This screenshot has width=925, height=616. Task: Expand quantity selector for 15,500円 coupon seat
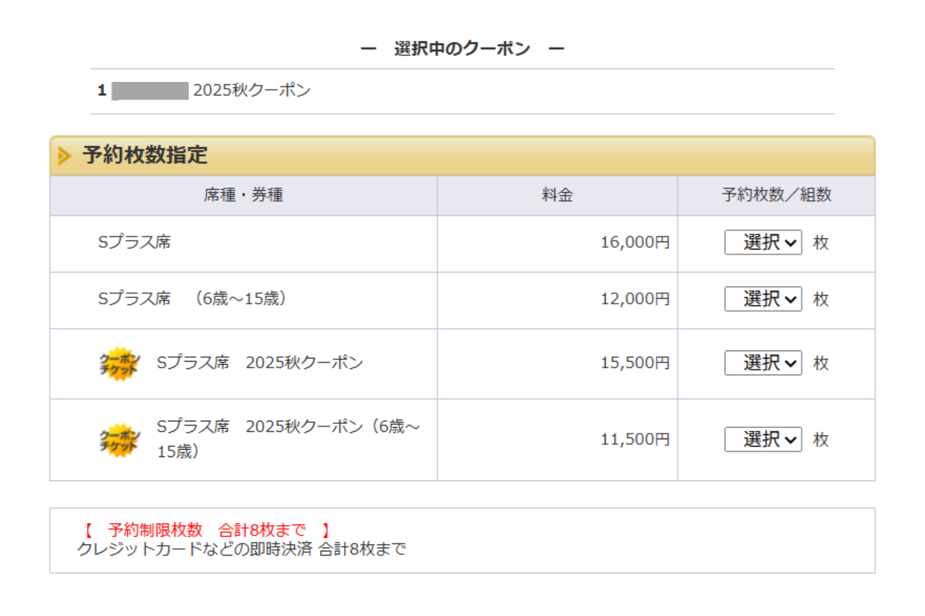pyautogui.click(x=763, y=363)
